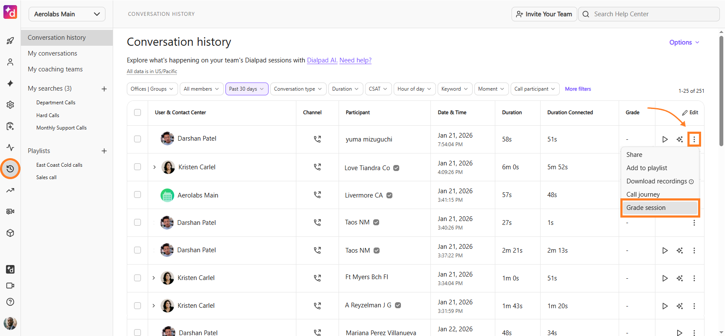Open Call journey from the menu
Image resolution: width=725 pixels, height=336 pixels.
point(660,195)
